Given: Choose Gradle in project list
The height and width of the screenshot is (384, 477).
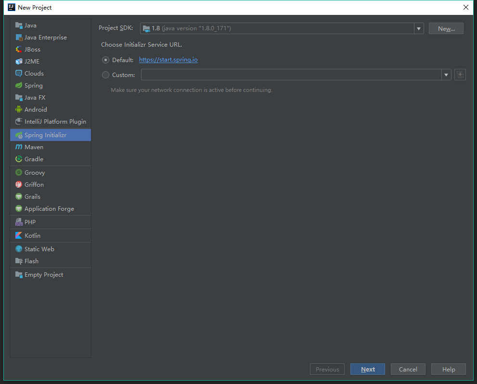Looking at the screenshot, I should tap(51, 159).
